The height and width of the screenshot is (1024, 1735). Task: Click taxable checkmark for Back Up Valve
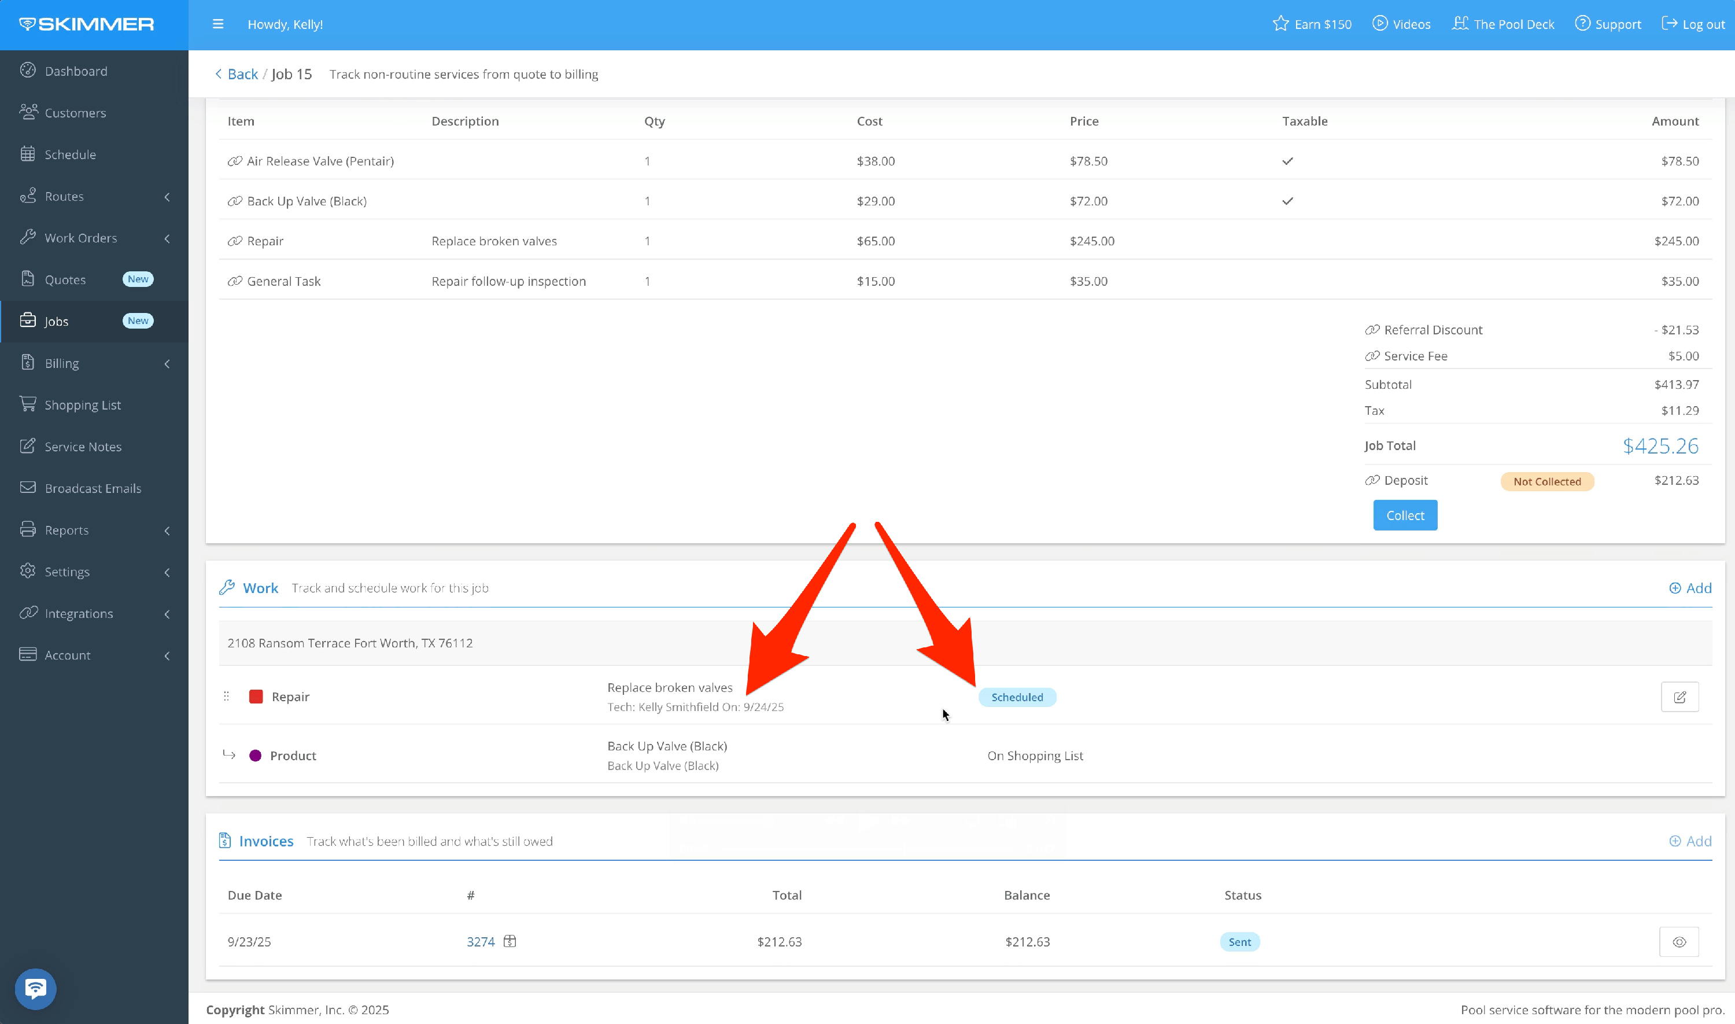[x=1287, y=201]
